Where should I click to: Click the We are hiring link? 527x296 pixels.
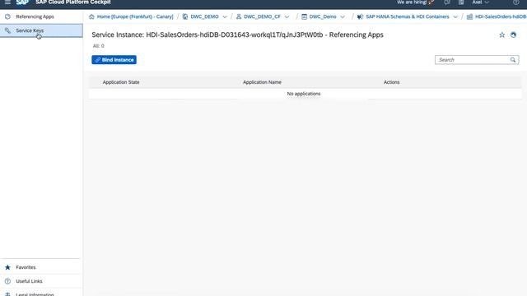tap(415, 2)
